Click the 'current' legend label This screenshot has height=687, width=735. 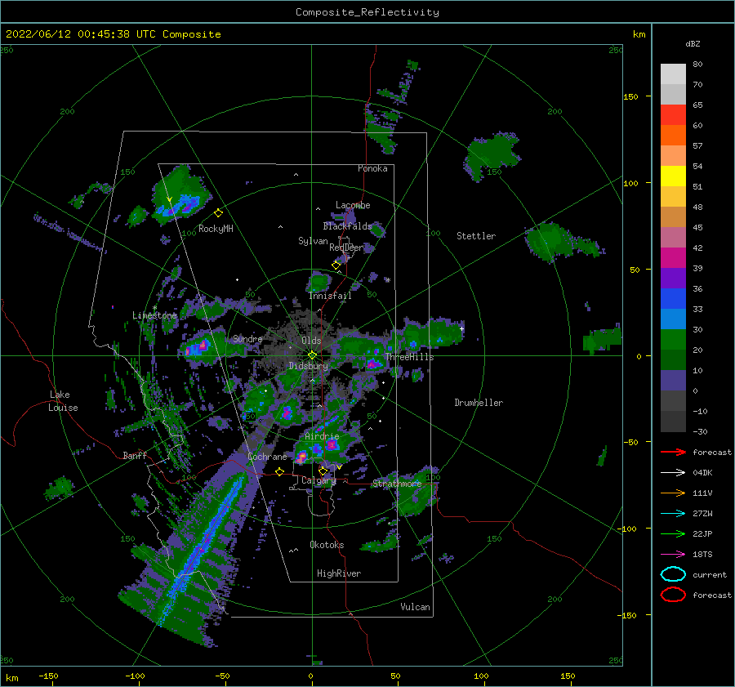click(x=710, y=575)
